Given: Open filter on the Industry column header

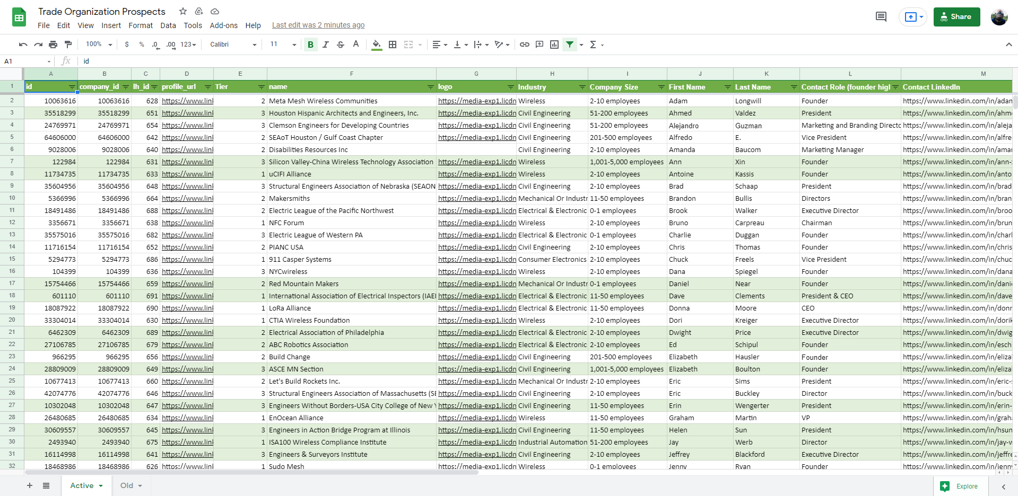Looking at the screenshot, I should click(582, 87).
